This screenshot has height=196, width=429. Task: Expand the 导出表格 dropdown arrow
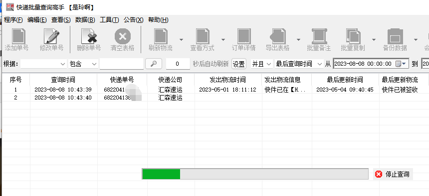point(298,40)
